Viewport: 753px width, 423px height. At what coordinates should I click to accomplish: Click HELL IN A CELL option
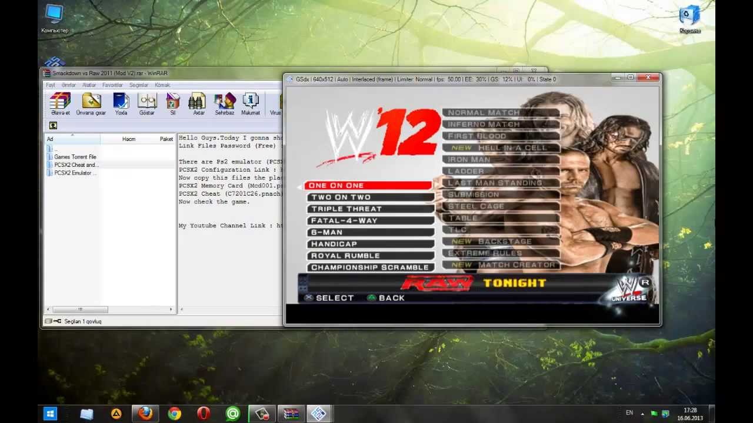coord(501,147)
